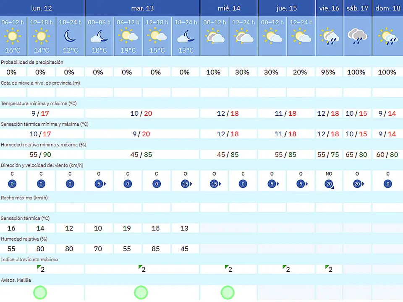Click the partly cloudy icon for mar. 13 12–18 h
This screenshot has height=302, width=403.
(x=157, y=35)
